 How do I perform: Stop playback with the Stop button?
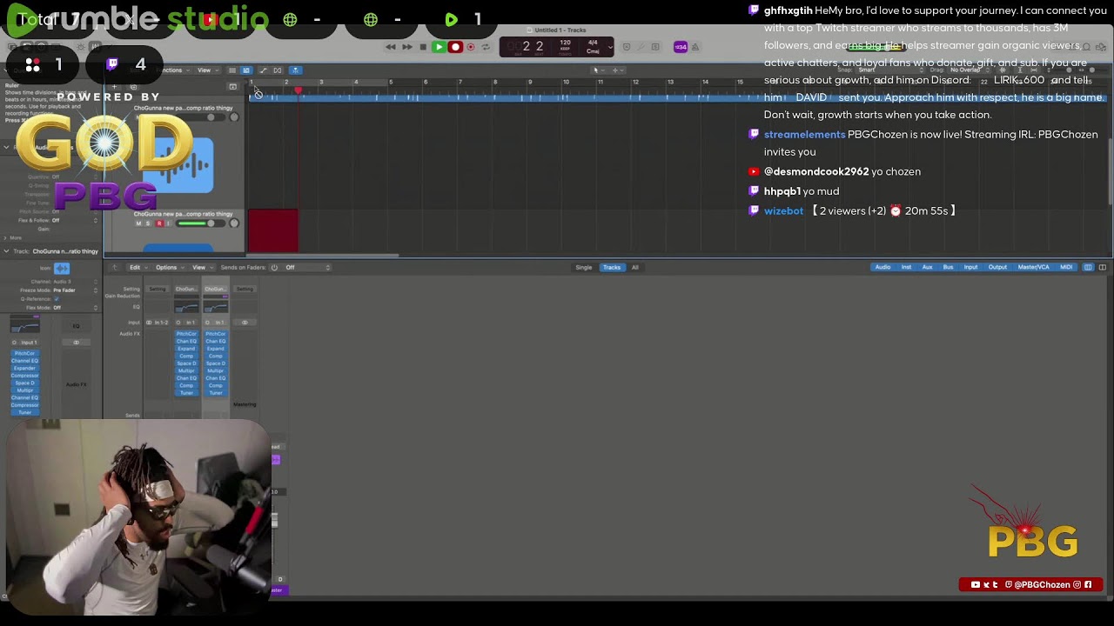tap(423, 47)
